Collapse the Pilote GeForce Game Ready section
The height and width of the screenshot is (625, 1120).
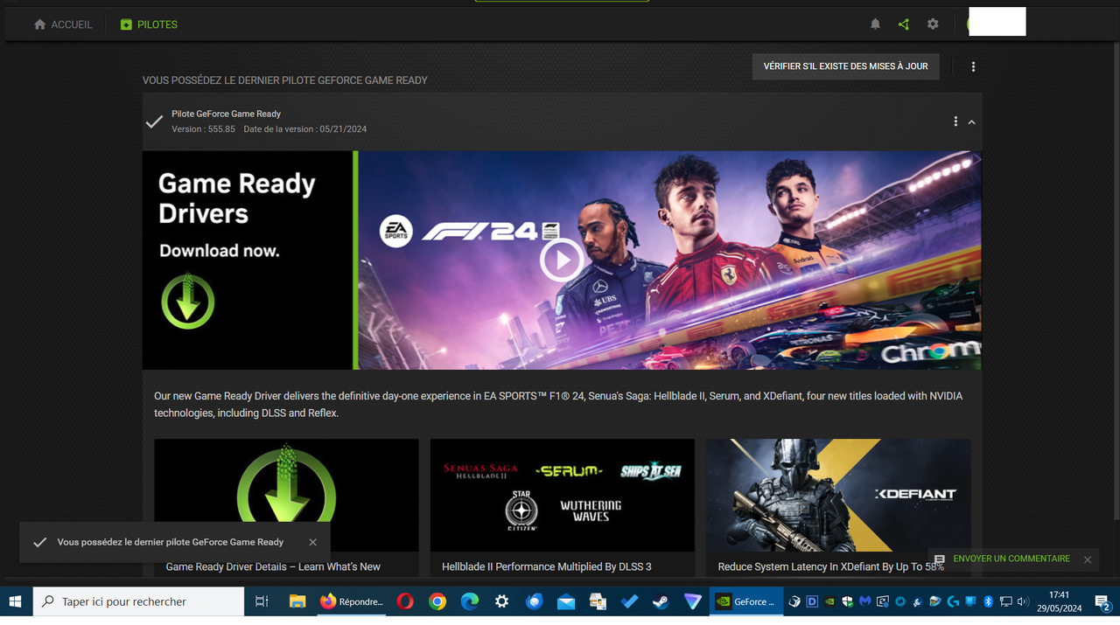point(971,122)
